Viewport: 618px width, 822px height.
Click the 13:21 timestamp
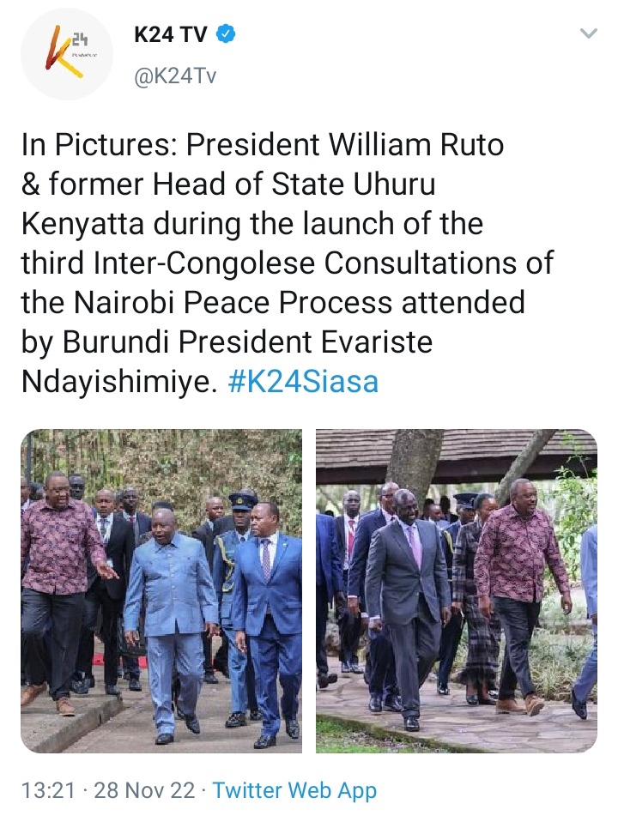click(48, 790)
